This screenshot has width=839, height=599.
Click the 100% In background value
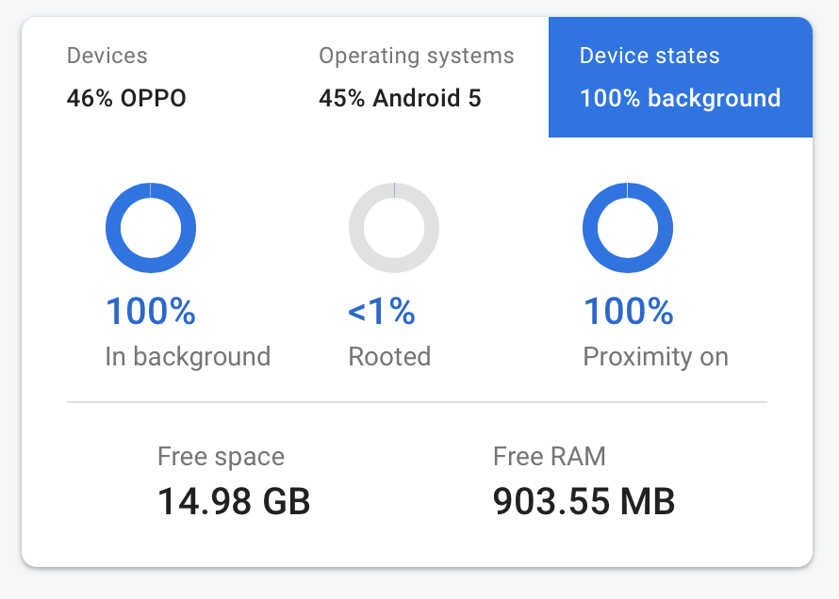[x=151, y=311]
